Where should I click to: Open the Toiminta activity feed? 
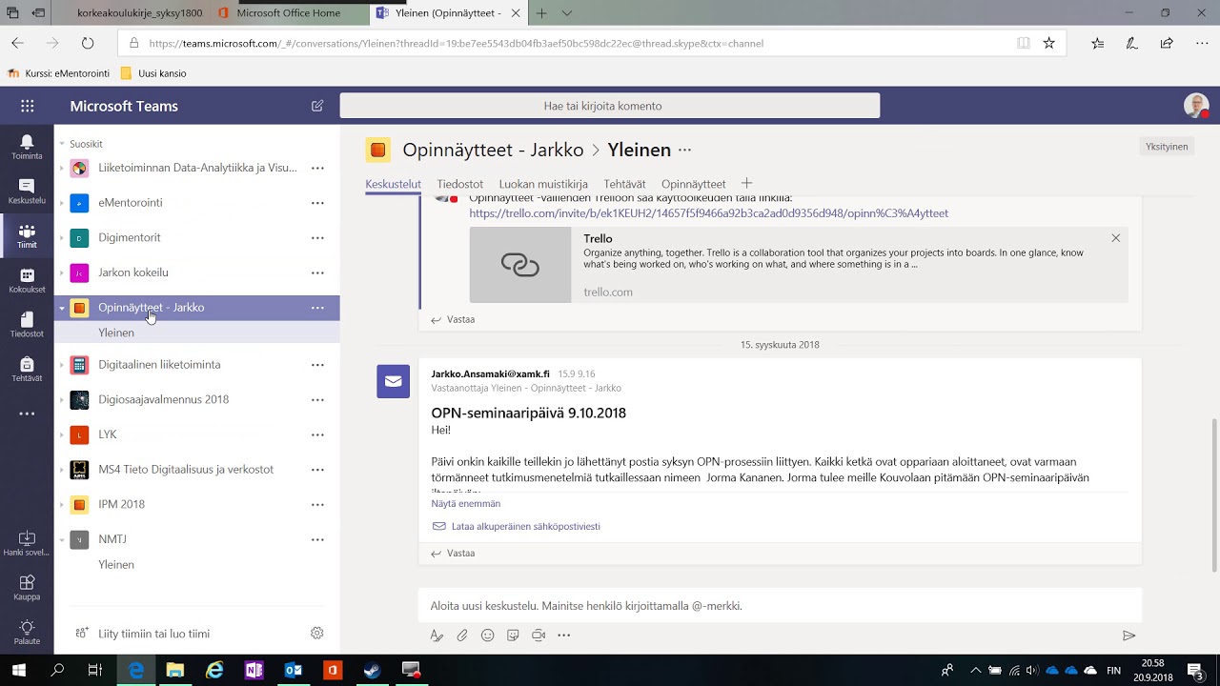tap(27, 147)
